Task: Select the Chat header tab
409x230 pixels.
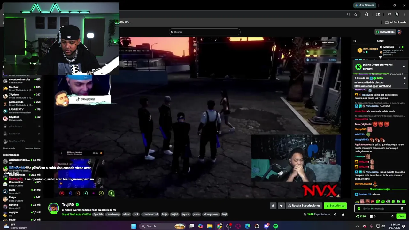Action: 380,41
